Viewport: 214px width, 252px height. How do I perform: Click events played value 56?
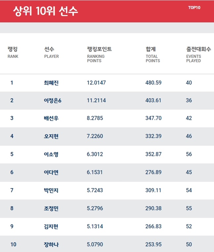tap(189, 154)
